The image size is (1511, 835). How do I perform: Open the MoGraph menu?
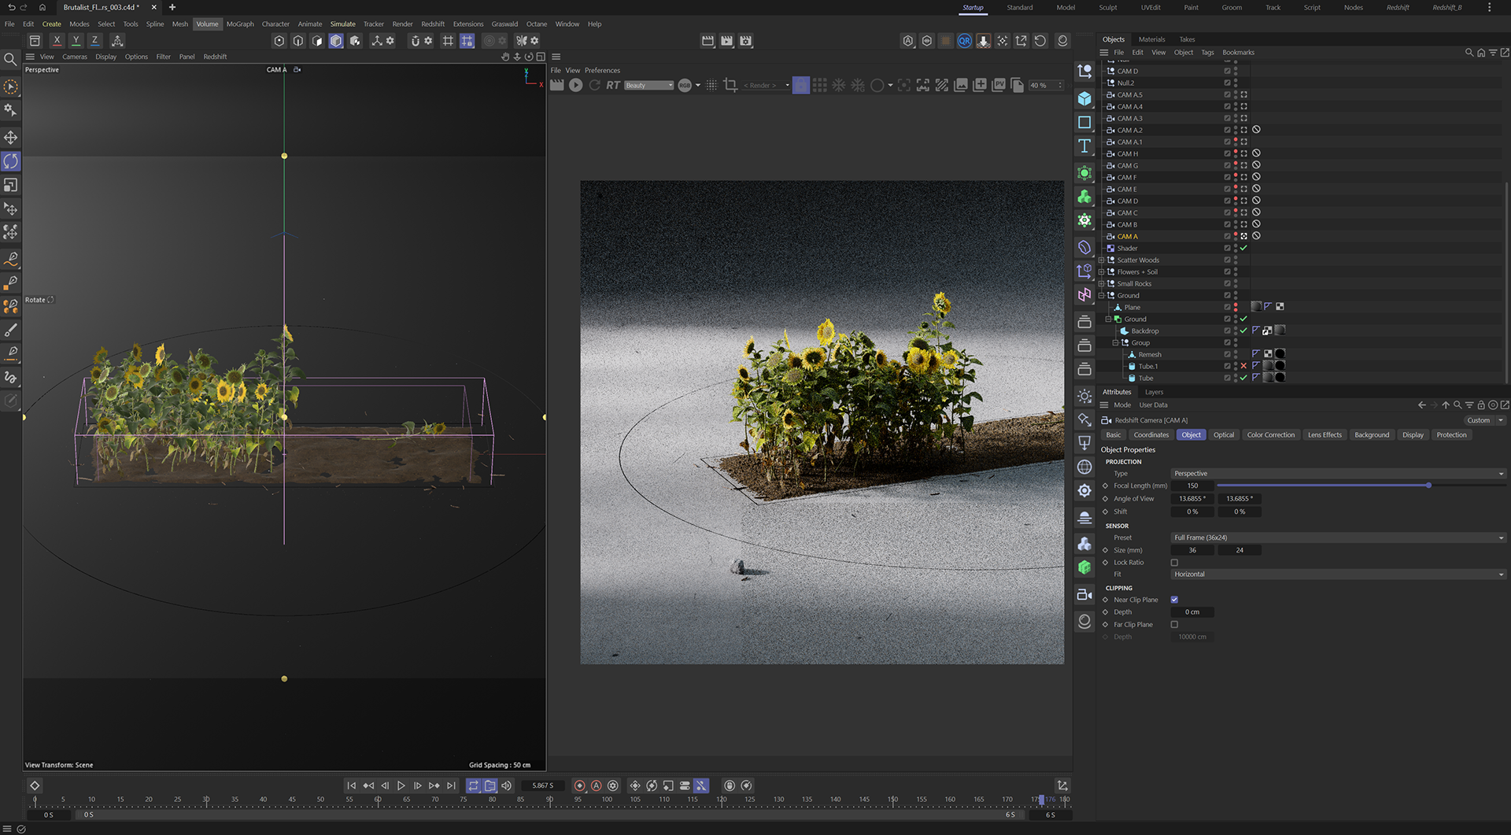tap(240, 24)
